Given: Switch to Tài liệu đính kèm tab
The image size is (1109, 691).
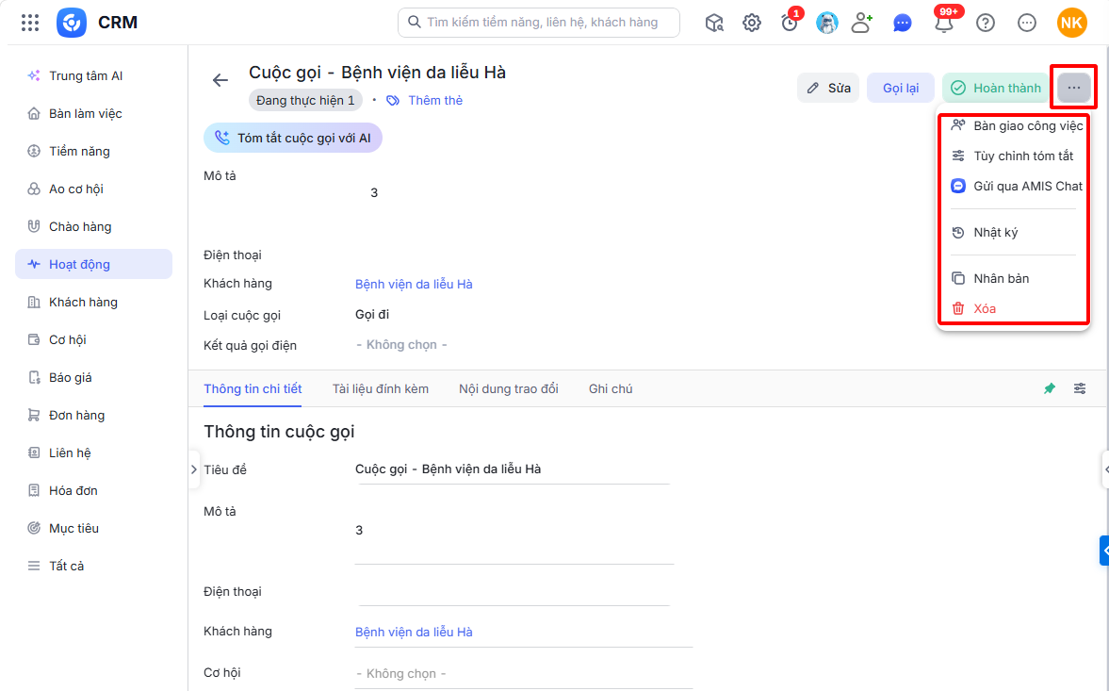Looking at the screenshot, I should point(381,388).
